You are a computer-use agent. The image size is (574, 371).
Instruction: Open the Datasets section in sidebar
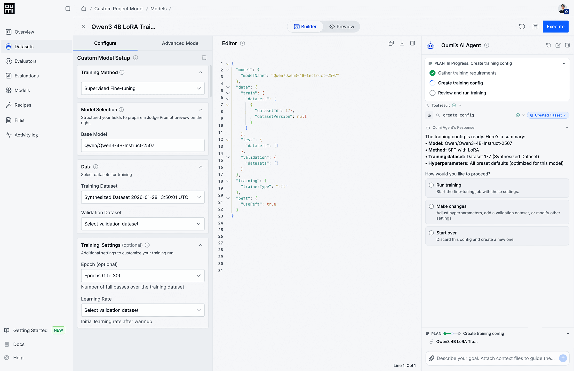(x=24, y=46)
